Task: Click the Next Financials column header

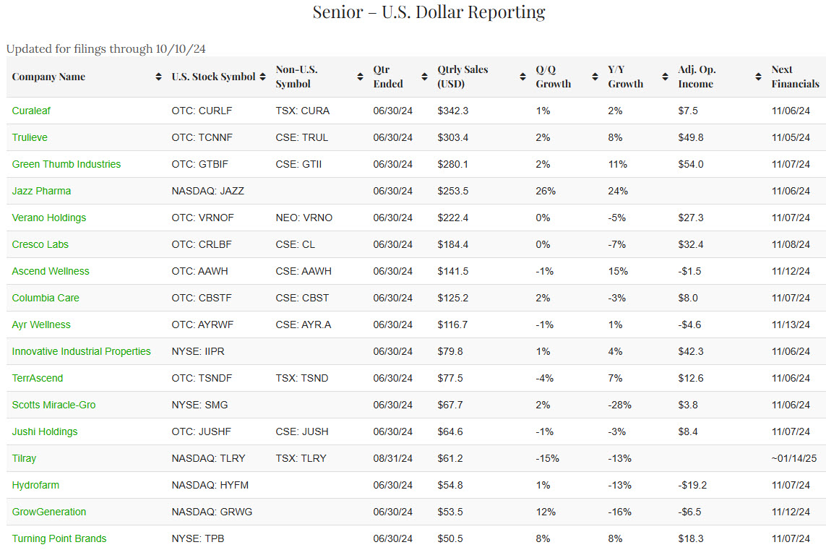Action: pos(795,77)
